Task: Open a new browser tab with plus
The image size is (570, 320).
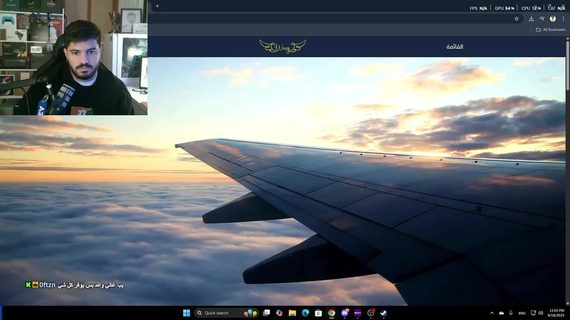Action: coord(157,6)
